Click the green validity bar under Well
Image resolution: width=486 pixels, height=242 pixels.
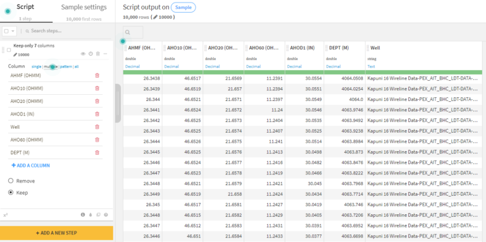pos(424,73)
